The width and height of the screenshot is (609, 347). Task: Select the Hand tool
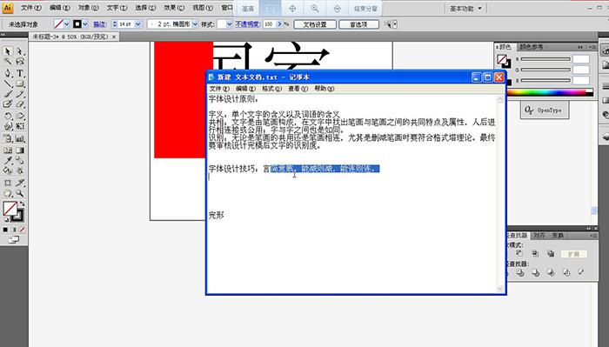(x=8, y=193)
